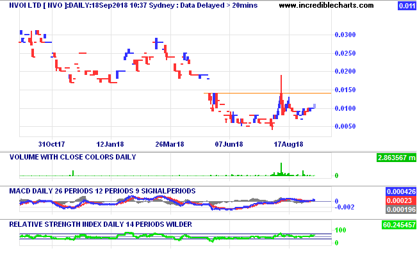Viewport: 417px width, 253px height.
Task: Click the grey 0.000196 histogram value box
Action: pyautogui.click(x=401, y=209)
